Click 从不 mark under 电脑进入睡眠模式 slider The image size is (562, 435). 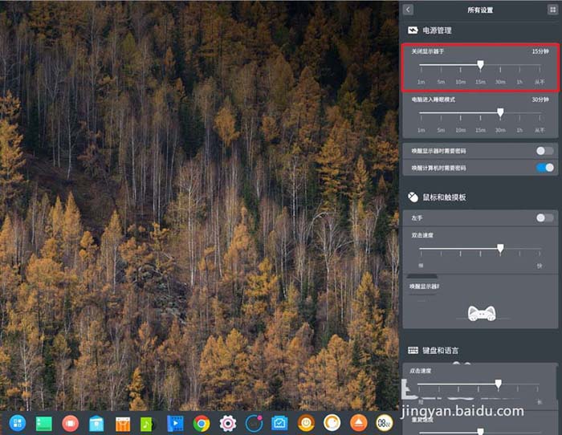pyautogui.click(x=540, y=130)
